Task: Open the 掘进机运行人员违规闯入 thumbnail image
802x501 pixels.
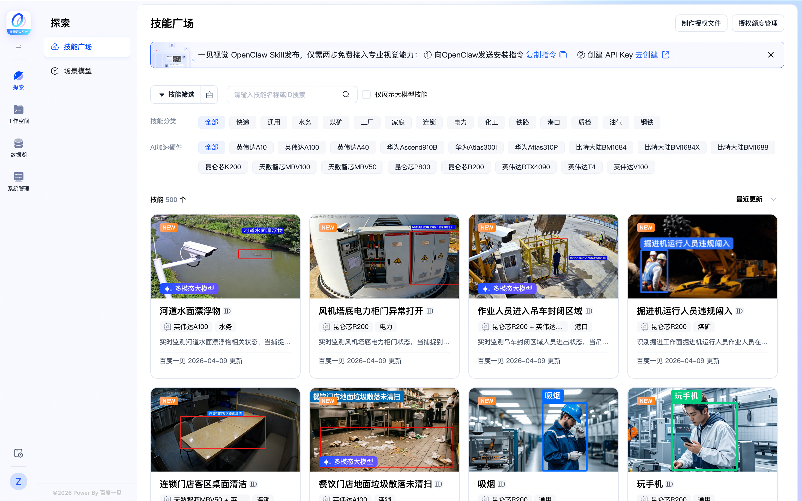Action: click(702, 256)
